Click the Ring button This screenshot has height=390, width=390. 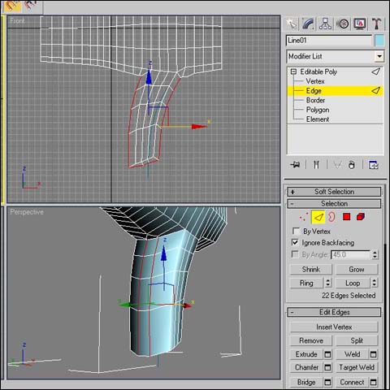click(306, 284)
